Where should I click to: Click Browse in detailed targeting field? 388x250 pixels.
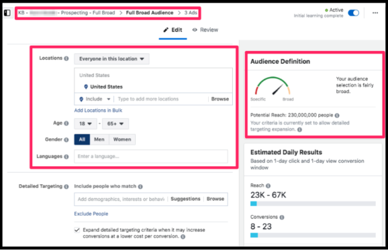pos(215,199)
